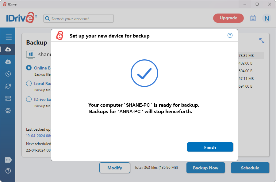Select the IDrive Express radio button
The height and width of the screenshot is (182, 276).
[29, 99]
